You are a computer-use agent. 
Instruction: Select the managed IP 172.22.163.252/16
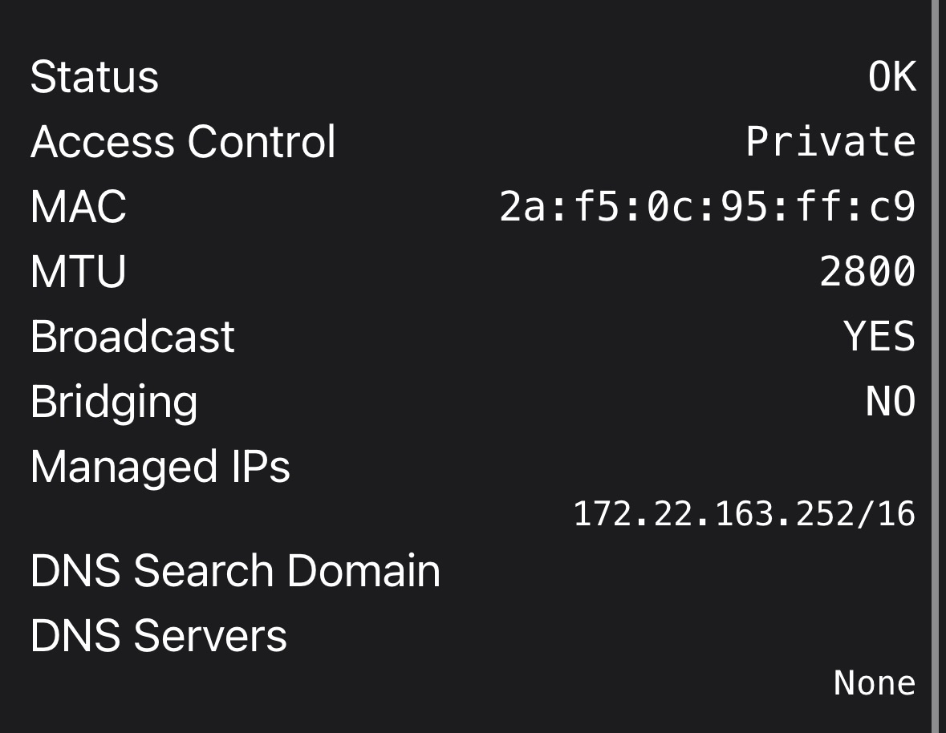[745, 514]
